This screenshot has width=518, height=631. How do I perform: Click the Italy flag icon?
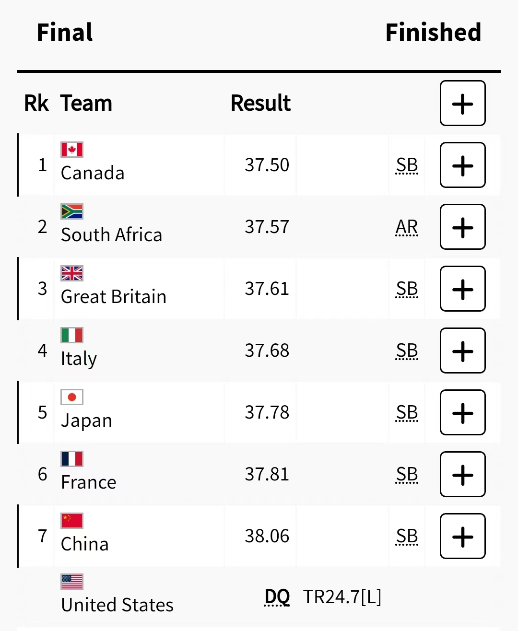pyautogui.click(x=72, y=335)
